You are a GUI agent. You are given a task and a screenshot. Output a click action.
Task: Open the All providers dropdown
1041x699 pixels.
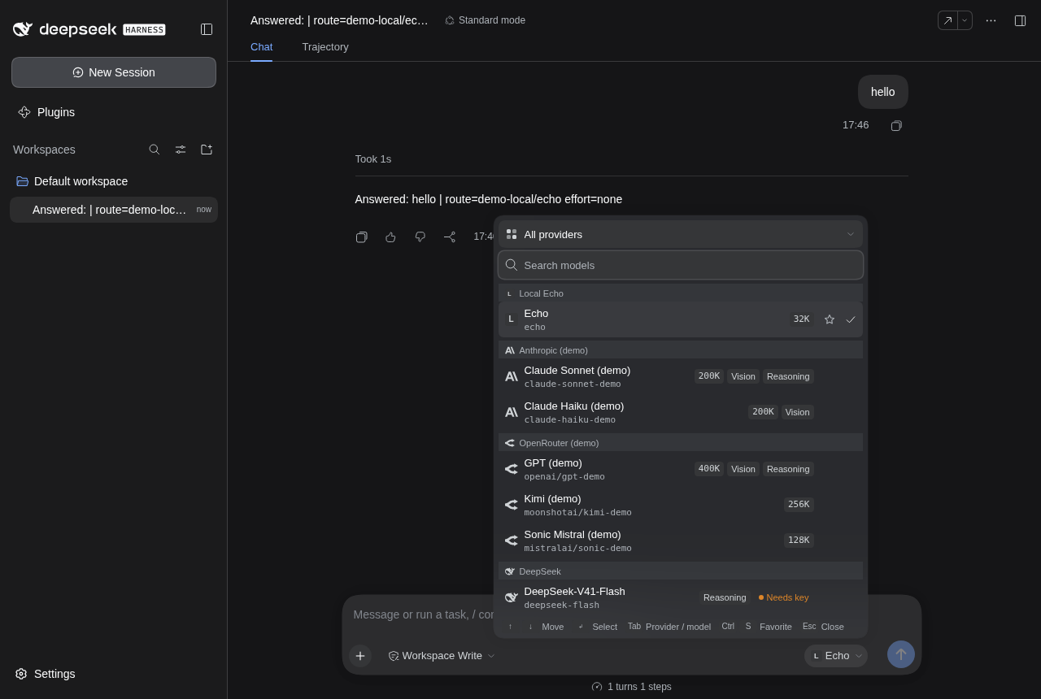point(681,234)
